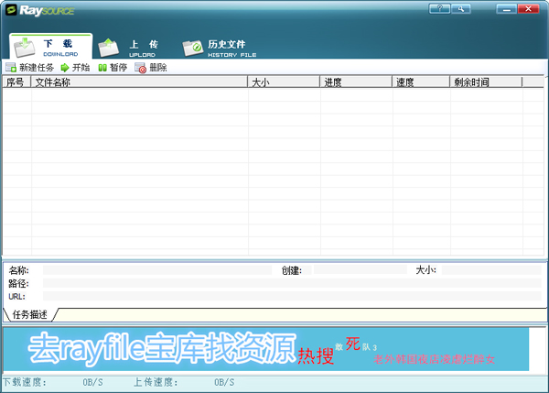
Task: Click the red hot search (热搜) link
Action: tap(315, 356)
